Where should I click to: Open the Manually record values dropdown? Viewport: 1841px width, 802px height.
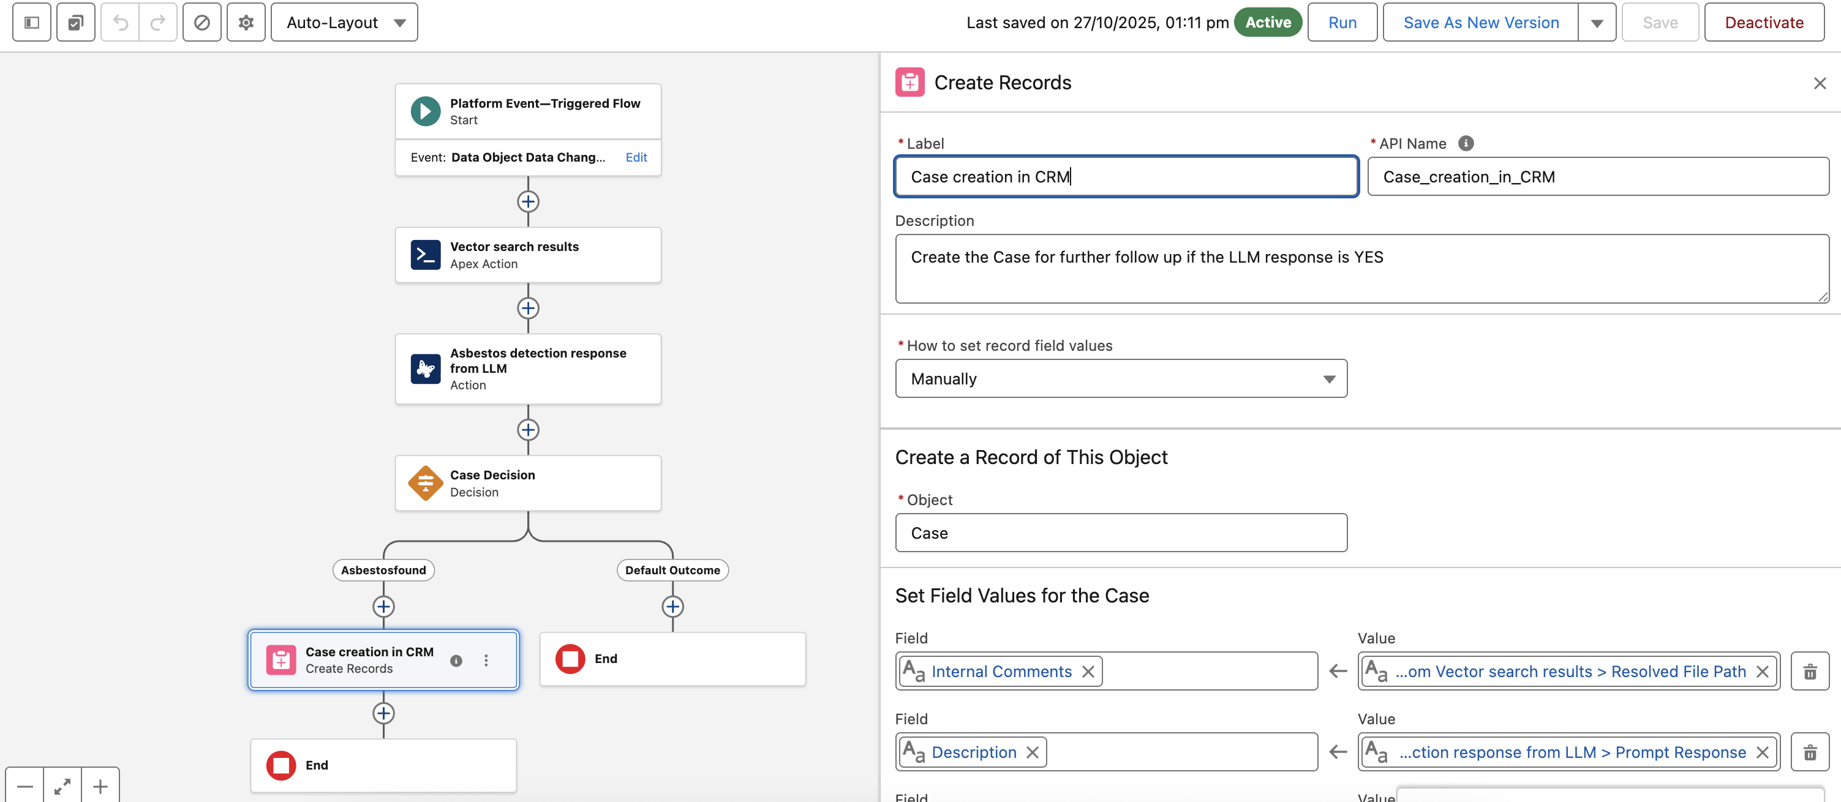pyautogui.click(x=1121, y=379)
